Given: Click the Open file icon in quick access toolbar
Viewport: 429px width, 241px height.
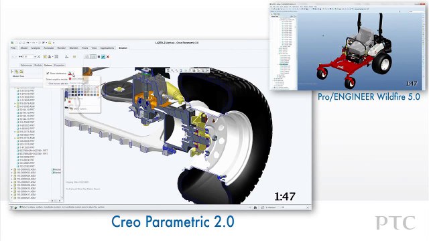Looking at the screenshot, I should [x=20, y=43].
